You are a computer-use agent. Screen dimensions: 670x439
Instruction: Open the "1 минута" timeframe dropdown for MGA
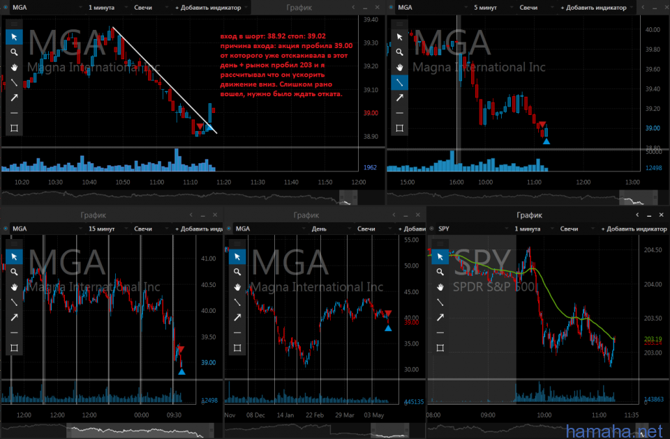point(107,7)
